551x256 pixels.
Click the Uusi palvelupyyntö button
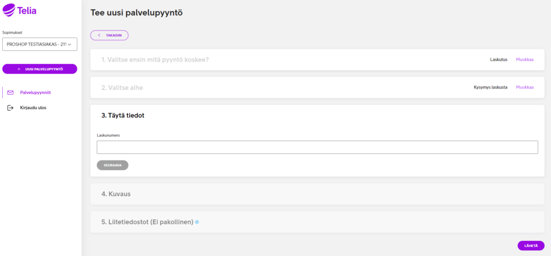point(40,69)
